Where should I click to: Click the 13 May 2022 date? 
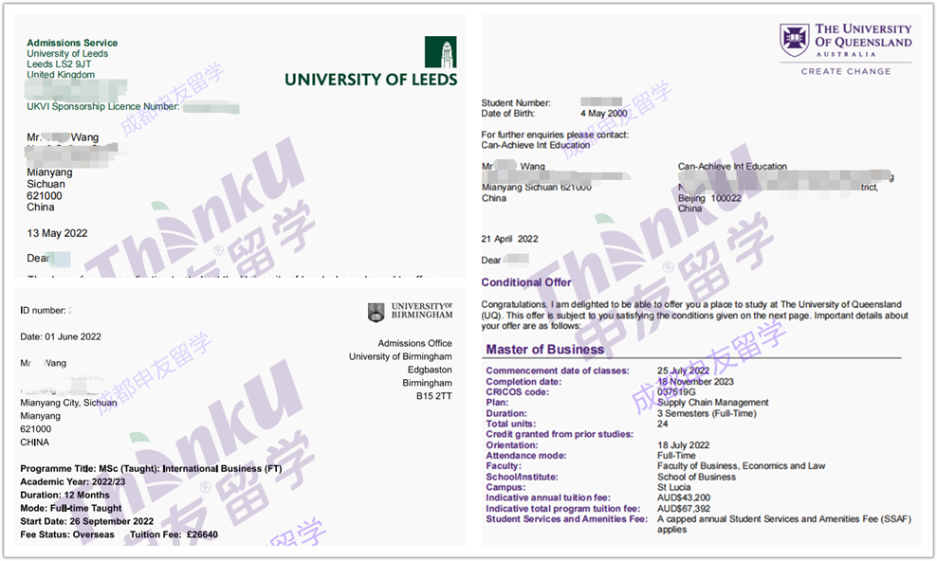[57, 233]
